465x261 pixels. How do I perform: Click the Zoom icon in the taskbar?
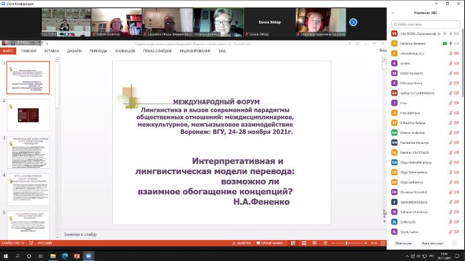[x=89, y=256]
